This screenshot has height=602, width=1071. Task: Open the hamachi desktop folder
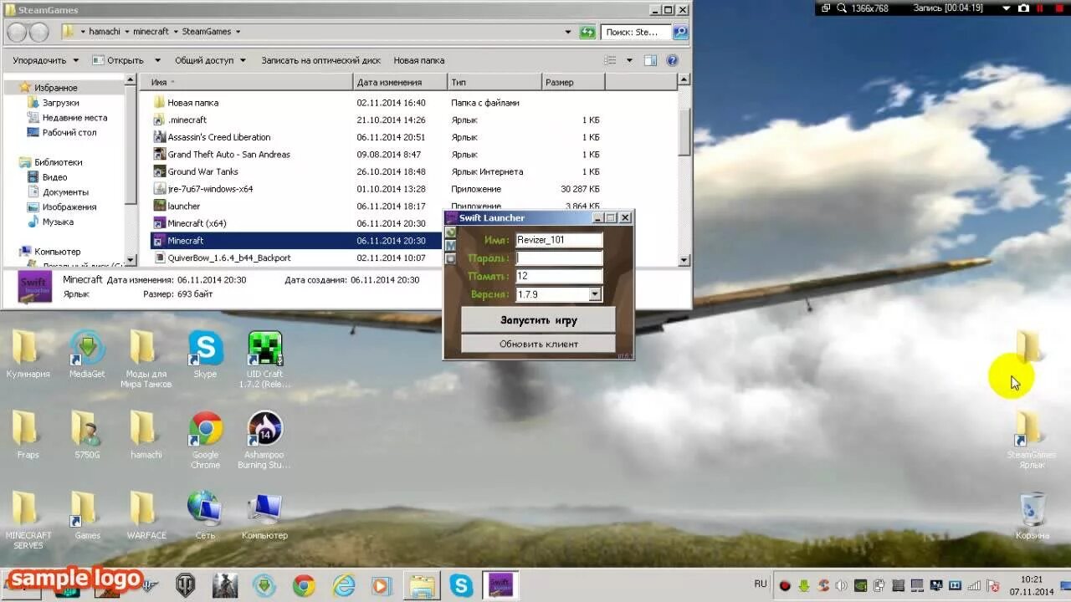click(146, 436)
